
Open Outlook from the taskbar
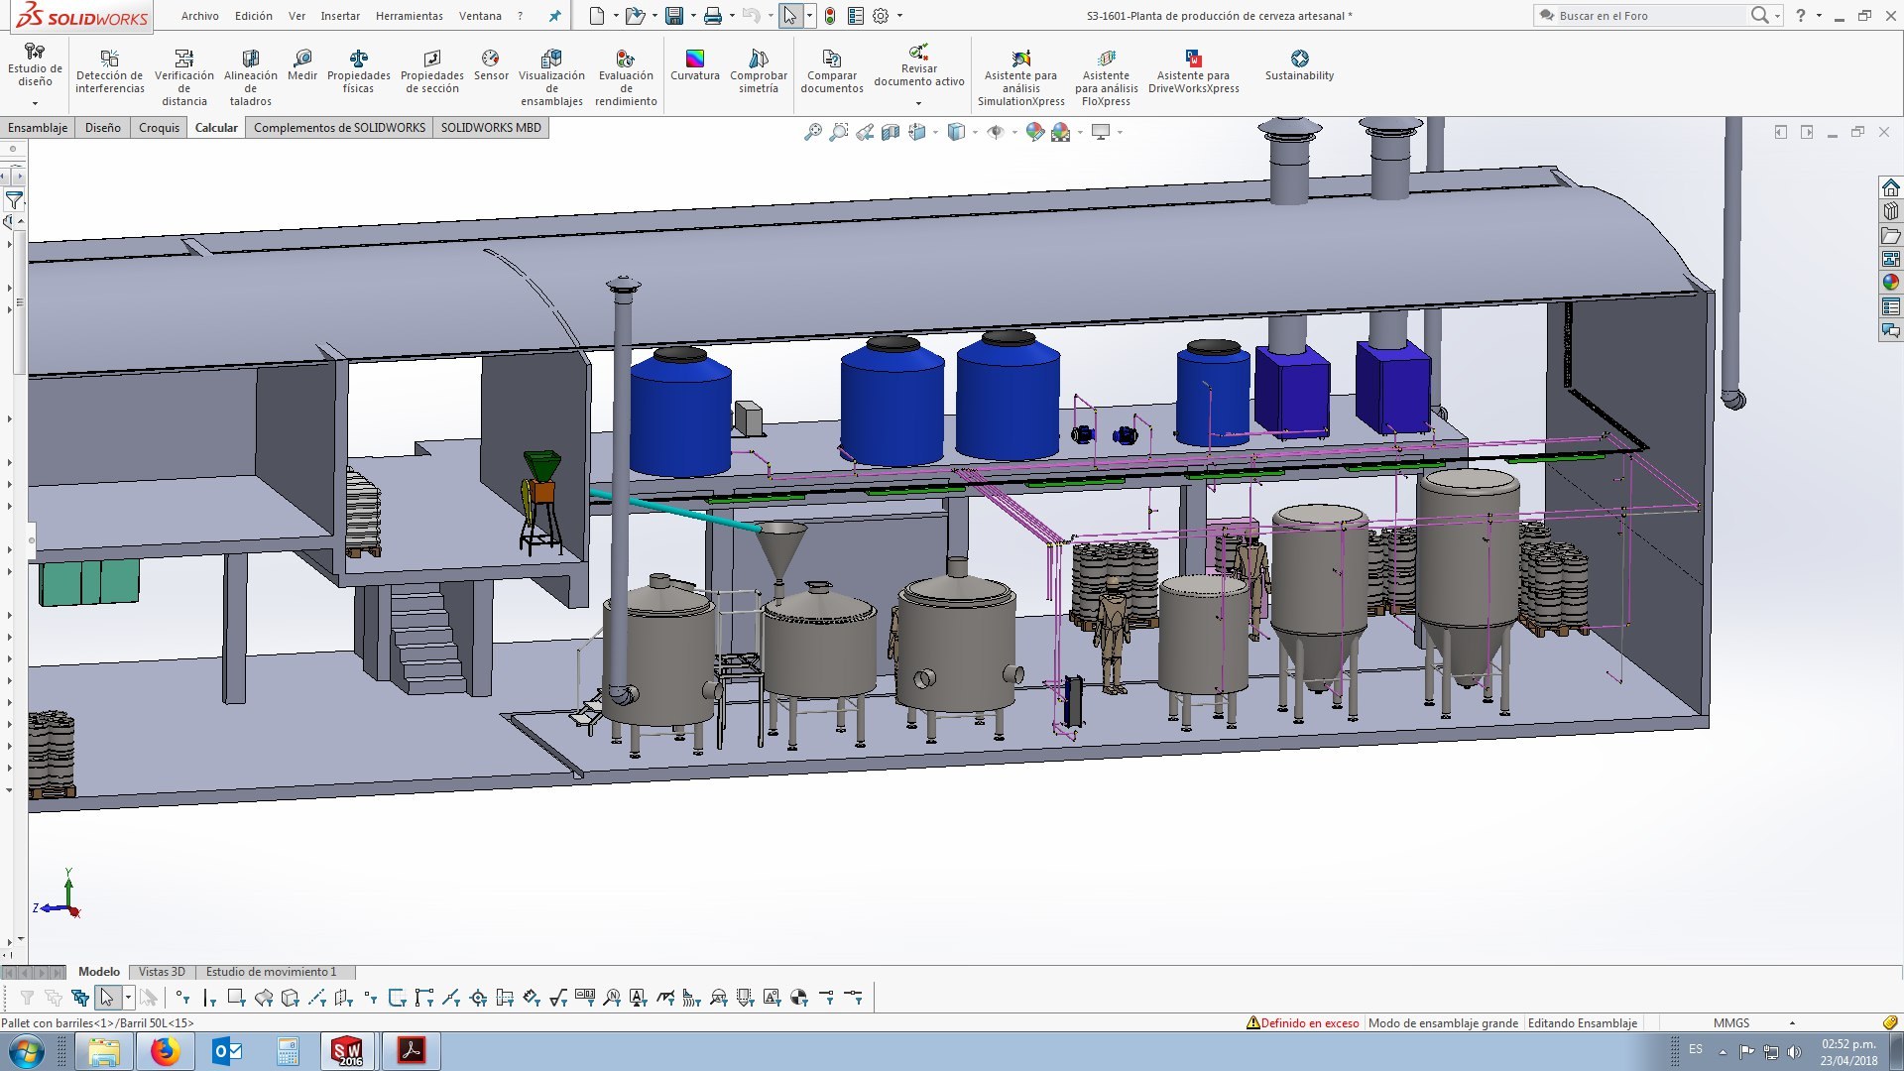[227, 1051]
